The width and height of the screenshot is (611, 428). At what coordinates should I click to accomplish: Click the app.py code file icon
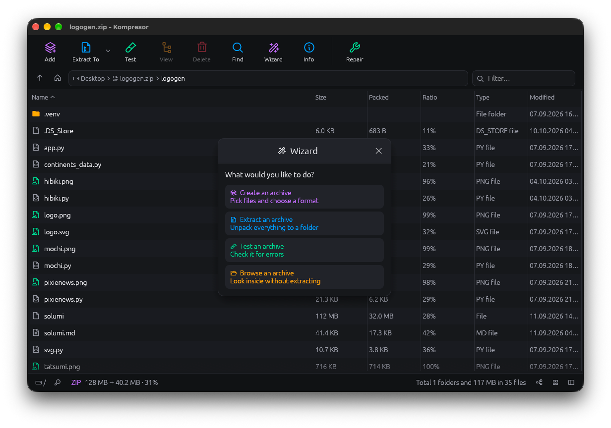point(36,148)
